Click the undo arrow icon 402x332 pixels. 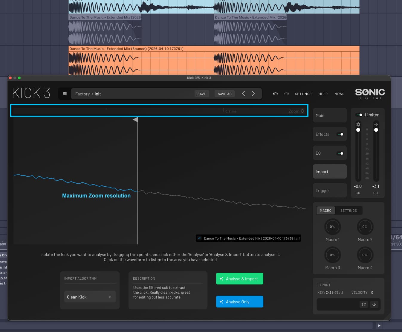pyautogui.click(x=275, y=94)
